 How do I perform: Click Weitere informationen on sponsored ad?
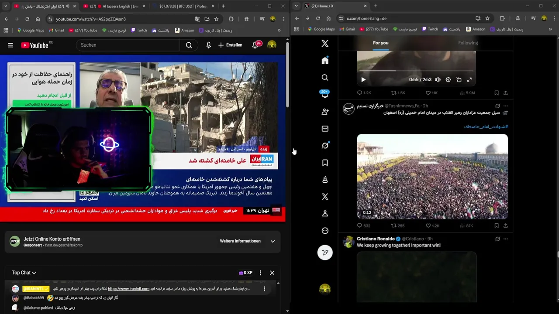point(240,241)
